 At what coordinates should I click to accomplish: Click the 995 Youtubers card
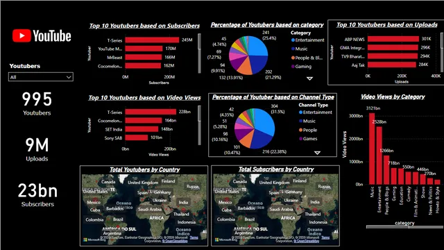[x=37, y=103]
